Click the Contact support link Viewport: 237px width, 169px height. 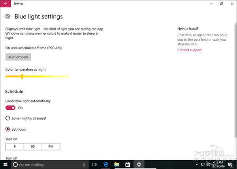click(189, 50)
